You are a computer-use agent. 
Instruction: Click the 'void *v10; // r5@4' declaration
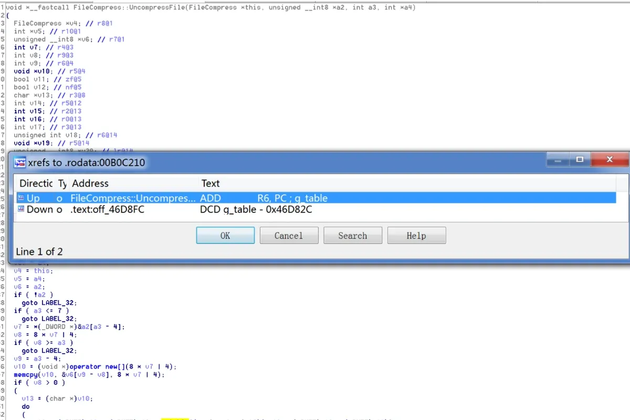click(49, 71)
